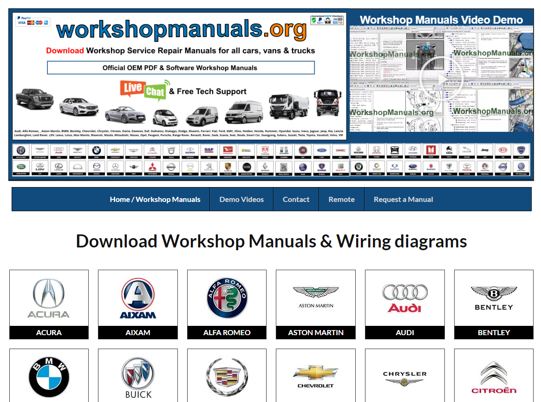Image resolution: width=541 pixels, height=402 pixels.
Task: Click the red Download word in banner
Action: tap(65, 51)
